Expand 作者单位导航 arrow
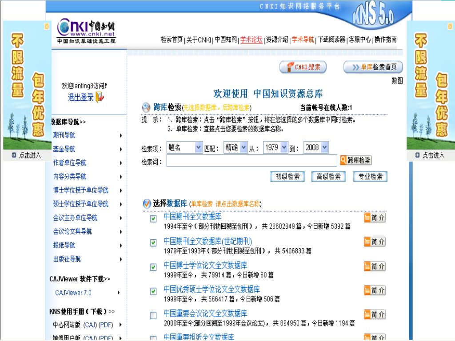This screenshot has width=455, height=341. [x=121, y=163]
